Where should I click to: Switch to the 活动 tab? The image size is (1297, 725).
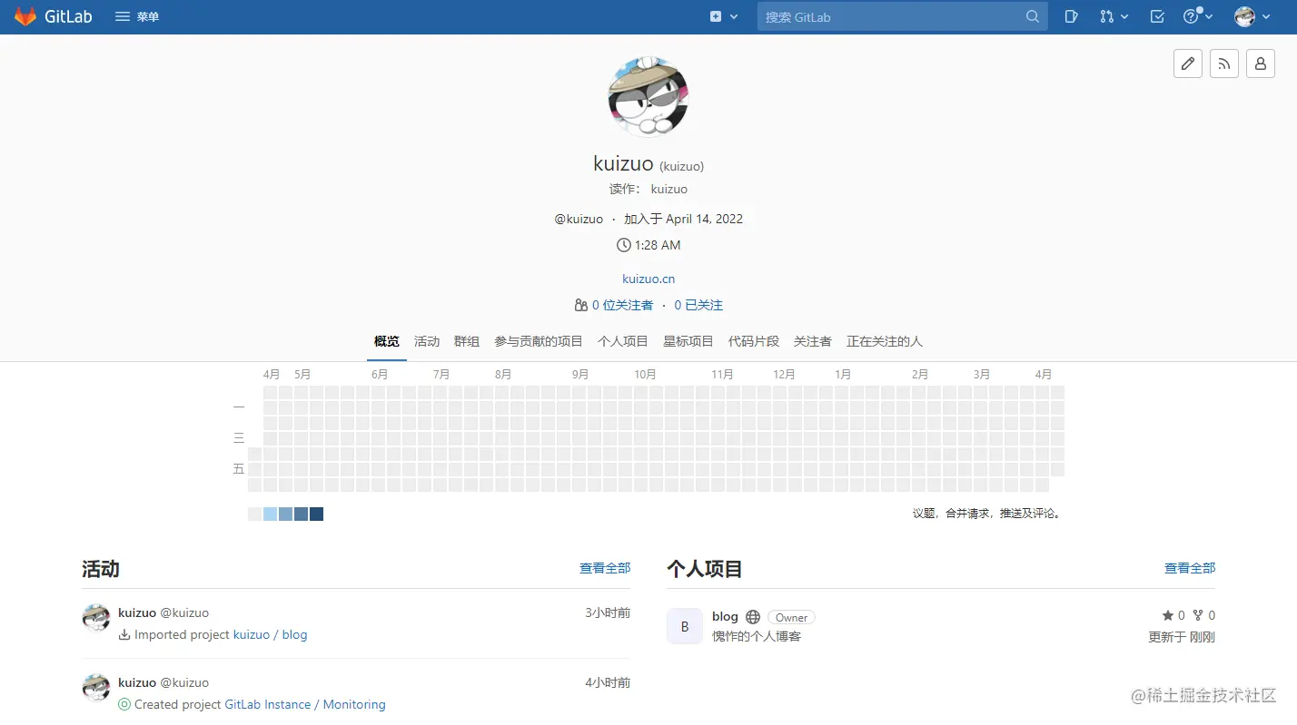coord(427,341)
